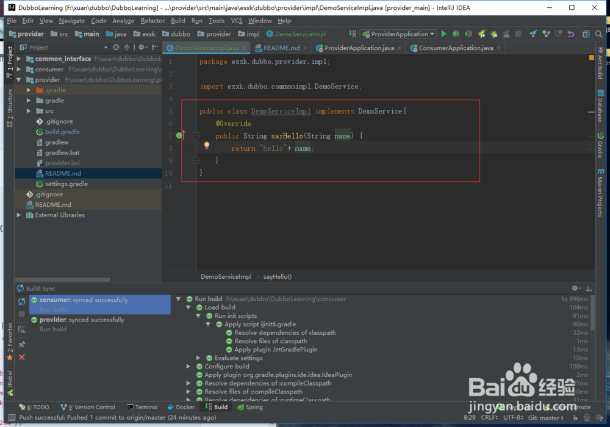The image size is (610, 427).
Task: Click the build output vertical scrollbar
Action: (x=592, y=313)
